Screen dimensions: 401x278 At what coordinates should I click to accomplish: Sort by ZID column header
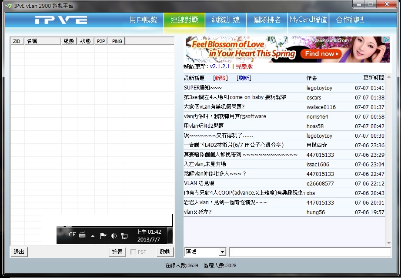(x=17, y=41)
